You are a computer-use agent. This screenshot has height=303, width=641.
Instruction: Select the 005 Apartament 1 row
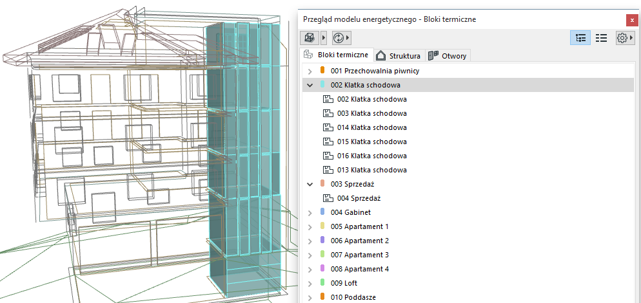tap(468, 226)
